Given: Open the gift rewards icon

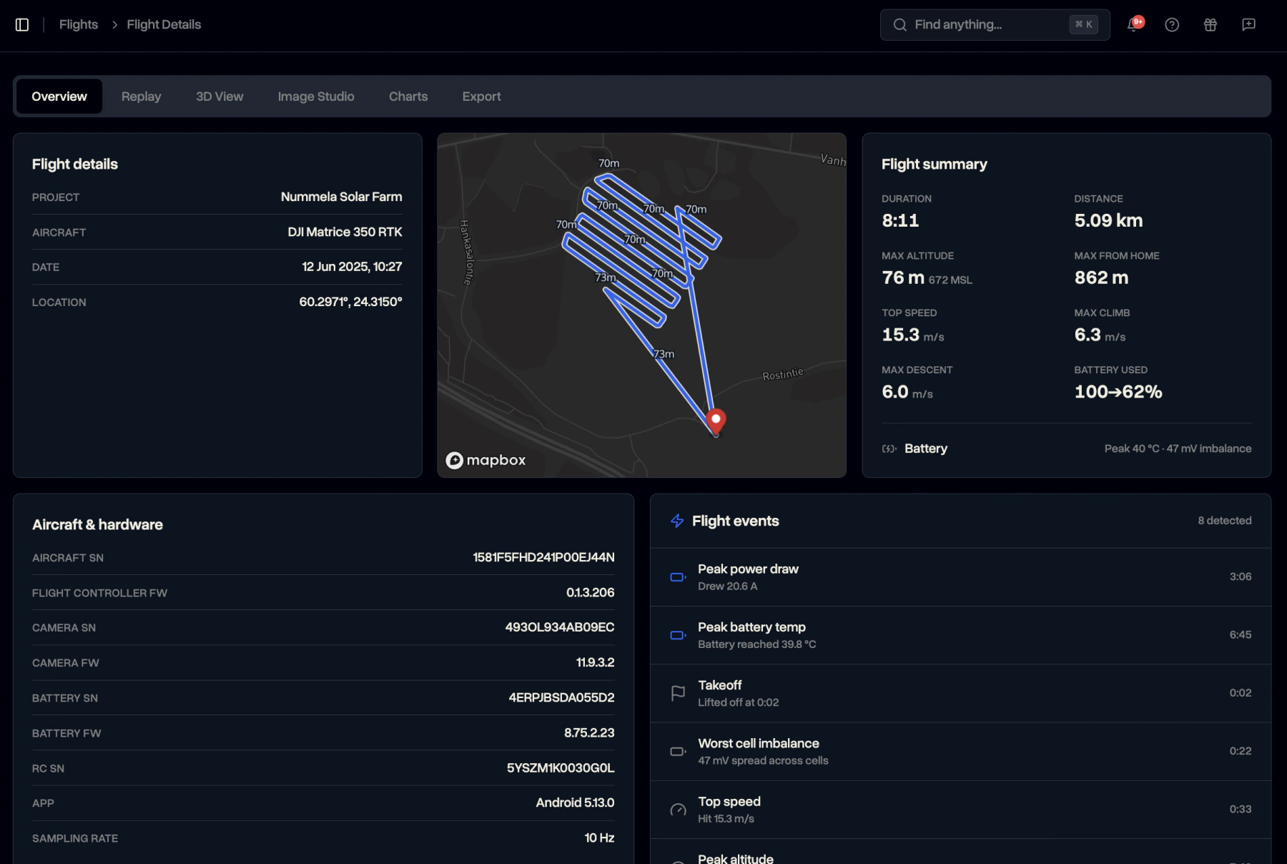Looking at the screenshot, I should 1210,25.
